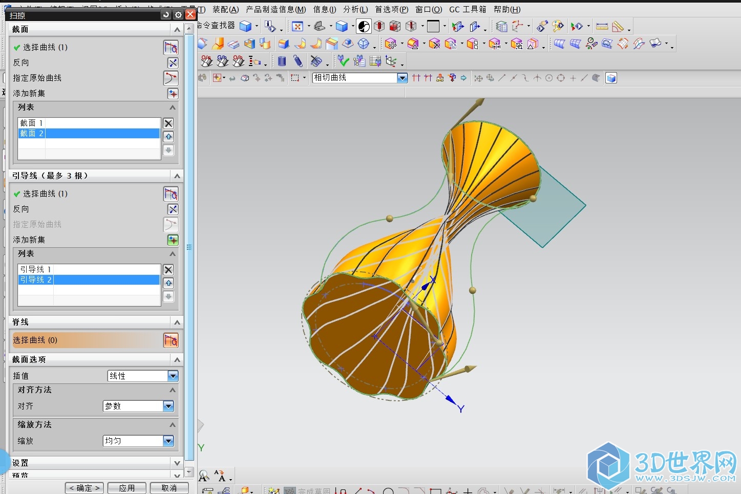Click reverse direction icon in guide group
Screen dimensions: 741x494
coord(173,209)
